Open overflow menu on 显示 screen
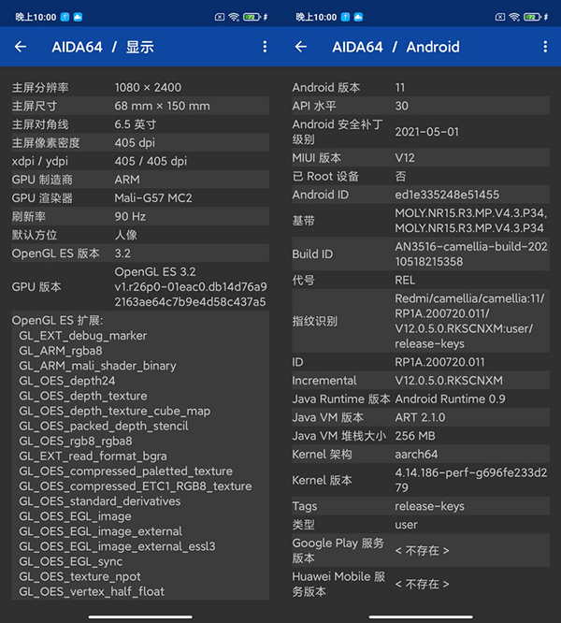This screenshot has height=623, width=561. tap(265, 47)
